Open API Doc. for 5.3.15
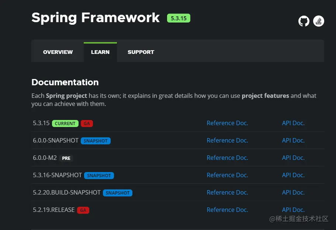Image resolution: width=336 pixels, height=230 pixels. click(x=293, y=123)
